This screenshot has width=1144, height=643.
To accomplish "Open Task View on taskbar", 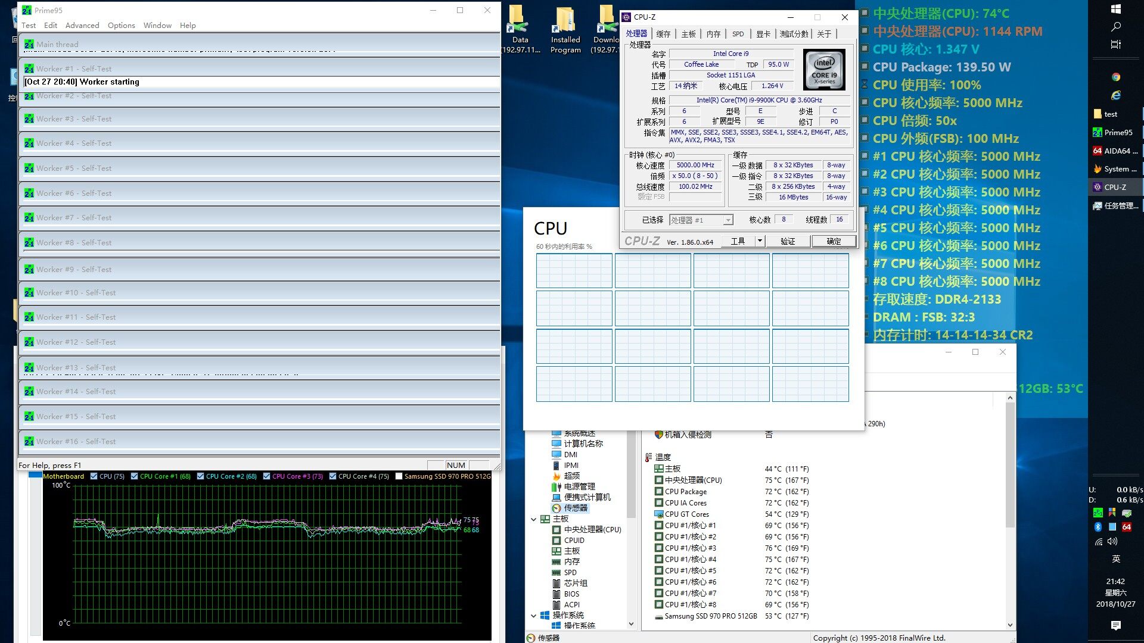I will pos(1116,45).
